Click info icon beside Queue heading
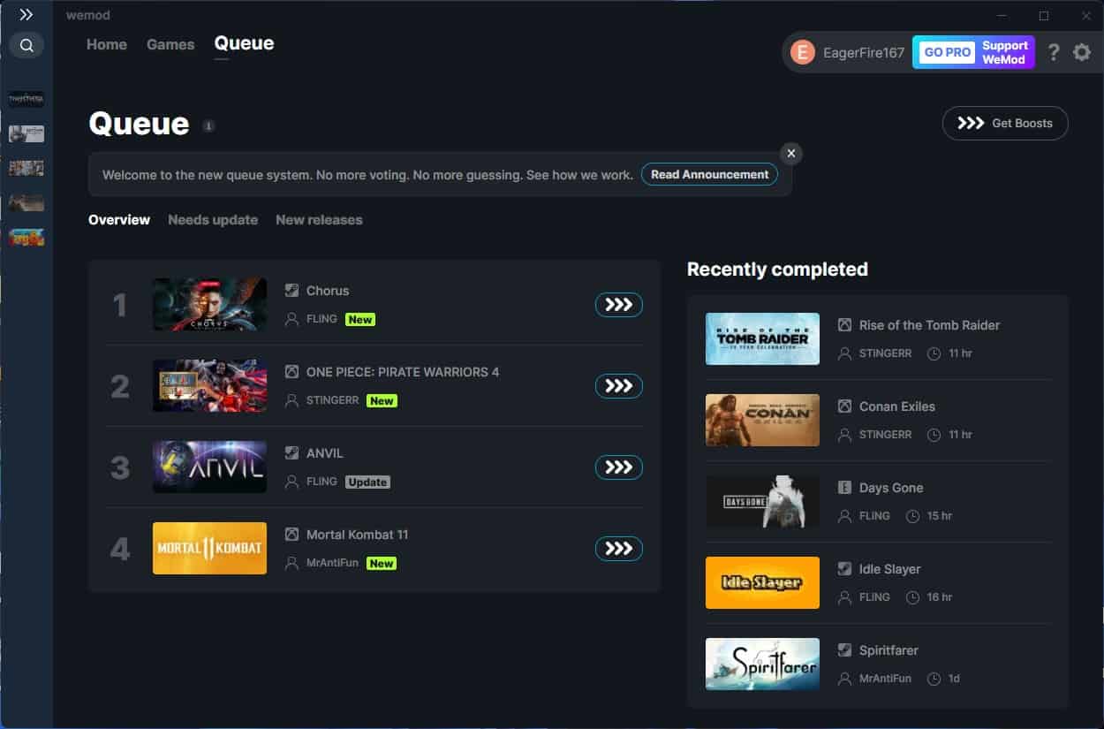This screenshot has height=729, width=1104. (208, 125)
